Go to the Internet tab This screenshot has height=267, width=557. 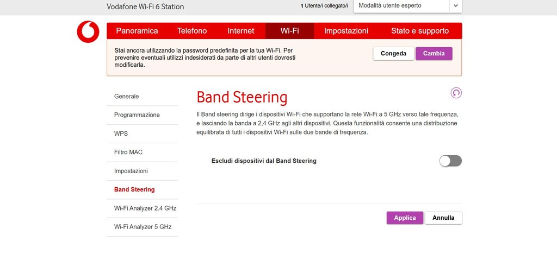(241, 31)
